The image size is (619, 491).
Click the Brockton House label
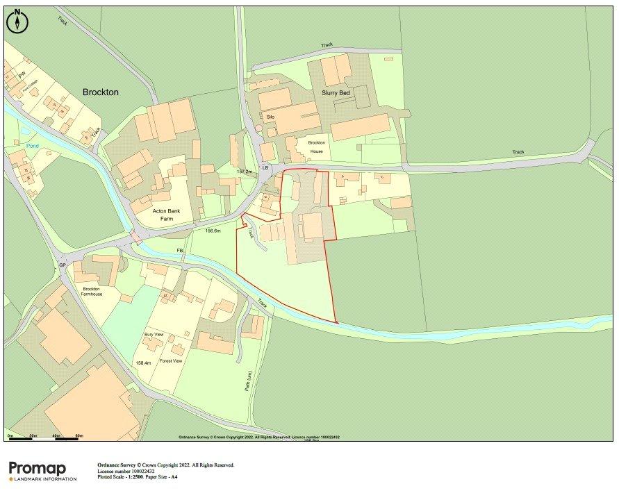pos(308,146)
